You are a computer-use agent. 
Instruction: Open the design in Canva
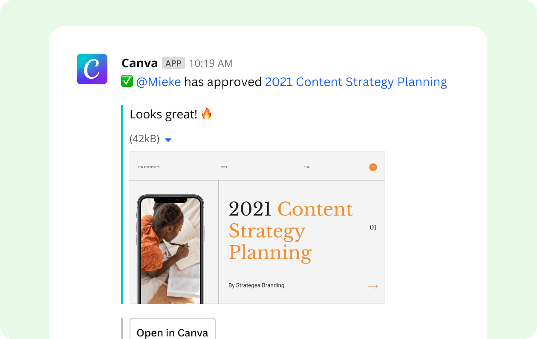(x=172, y=332)
